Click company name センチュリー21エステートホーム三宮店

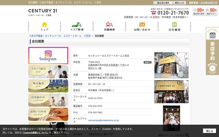pyautogui.click(x=108, y=55)
